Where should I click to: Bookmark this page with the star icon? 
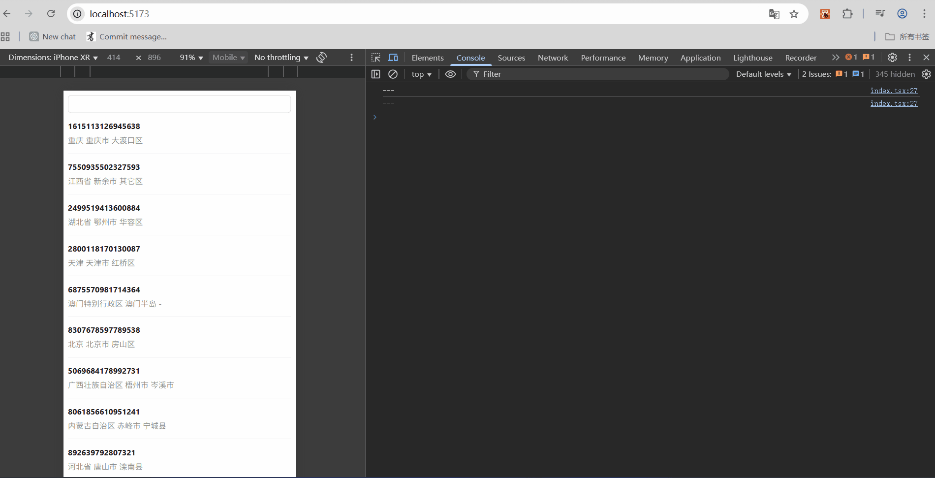click(794, 14)
